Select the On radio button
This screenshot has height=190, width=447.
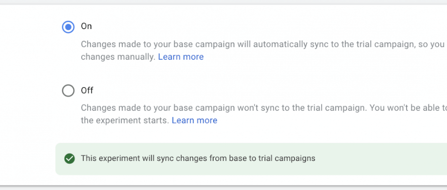click(x=68, y=27)
